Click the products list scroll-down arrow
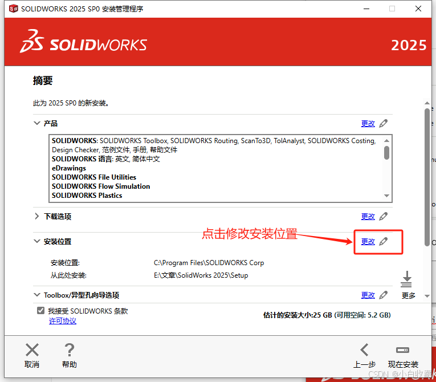The image size is (436, 382). [x=386, y=196]
